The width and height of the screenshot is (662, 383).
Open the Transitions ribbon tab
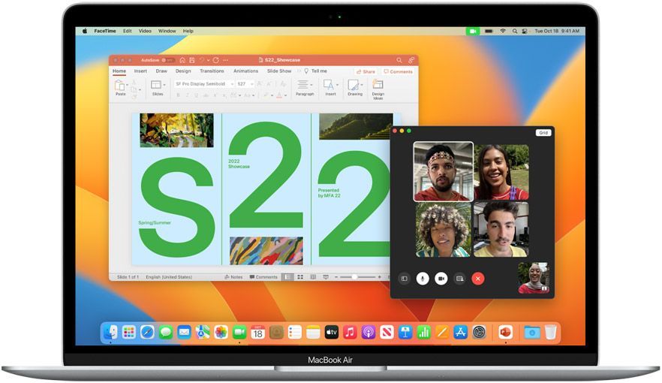[x=212, y=71]
